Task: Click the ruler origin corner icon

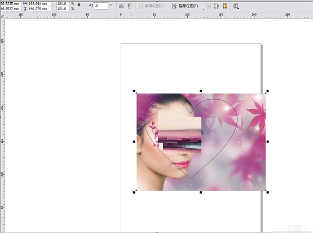Action: tap(2, 16)
